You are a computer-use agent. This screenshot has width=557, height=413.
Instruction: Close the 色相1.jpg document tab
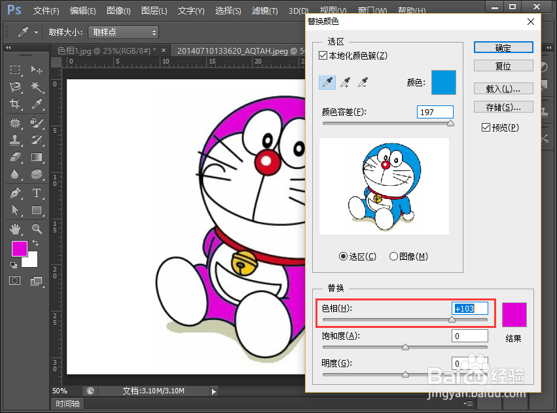[x=164, y=50]
